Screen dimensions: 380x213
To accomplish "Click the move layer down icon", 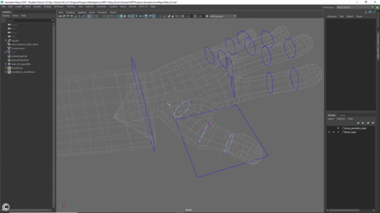I will click(363, 123).
